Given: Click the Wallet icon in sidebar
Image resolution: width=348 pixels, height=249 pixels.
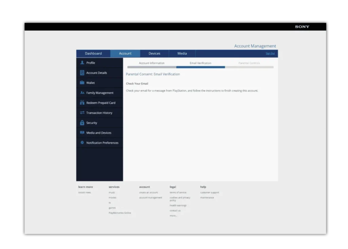Looking at the screenshot, I should click(82, 83).
